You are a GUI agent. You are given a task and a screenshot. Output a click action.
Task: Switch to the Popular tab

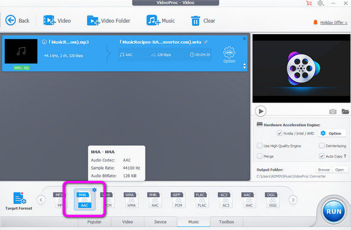click(94, 222)
